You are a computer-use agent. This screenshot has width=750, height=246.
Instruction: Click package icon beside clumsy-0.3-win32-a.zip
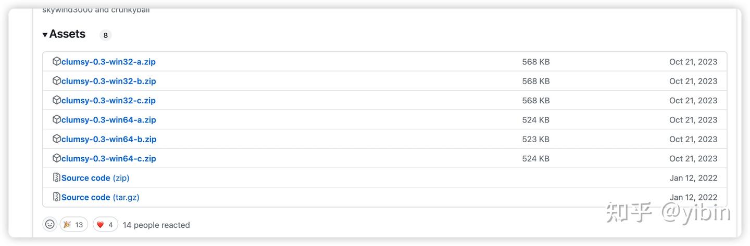pos(57,61)
